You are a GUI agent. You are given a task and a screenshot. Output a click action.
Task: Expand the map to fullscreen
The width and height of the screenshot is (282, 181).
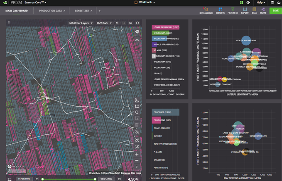pyautogui.click(x=124, y=23)
